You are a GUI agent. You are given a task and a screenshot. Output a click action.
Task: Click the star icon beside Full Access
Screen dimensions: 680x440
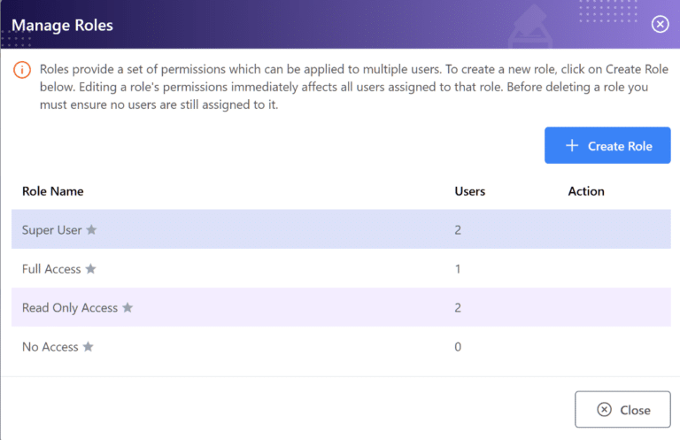point(90,269)
